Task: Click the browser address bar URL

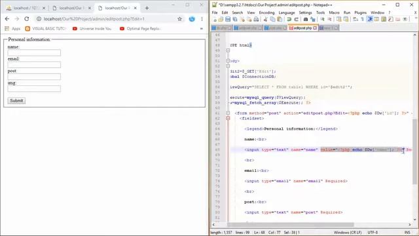Action: [x=94, y=19]
